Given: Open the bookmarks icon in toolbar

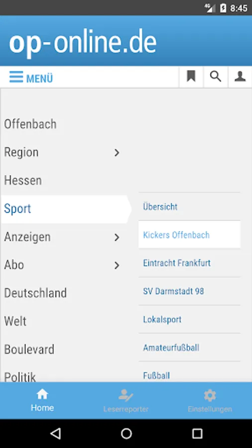Looking at the screenshot, I should coord(191,77).
